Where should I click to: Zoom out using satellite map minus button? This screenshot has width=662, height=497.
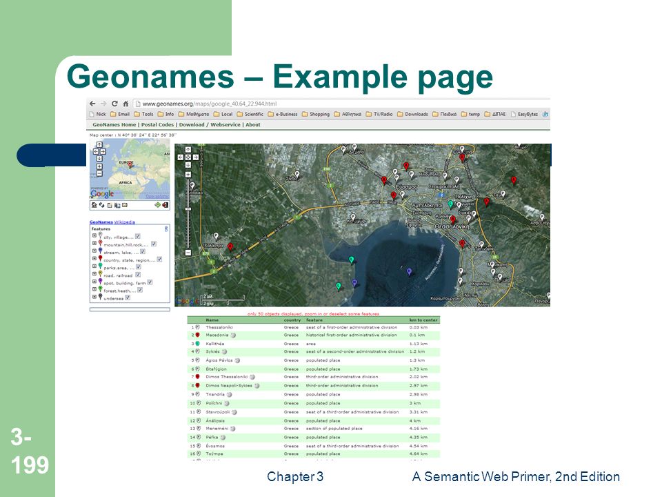[x=188, y=253]
